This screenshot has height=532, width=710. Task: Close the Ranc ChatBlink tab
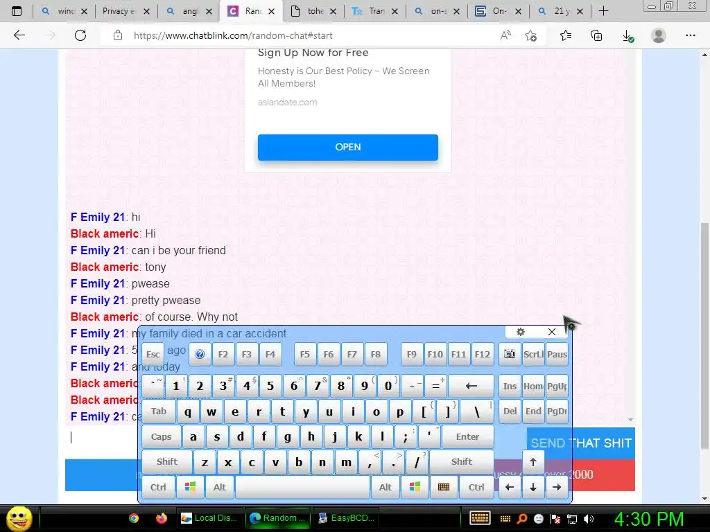(x=271, y=11)
